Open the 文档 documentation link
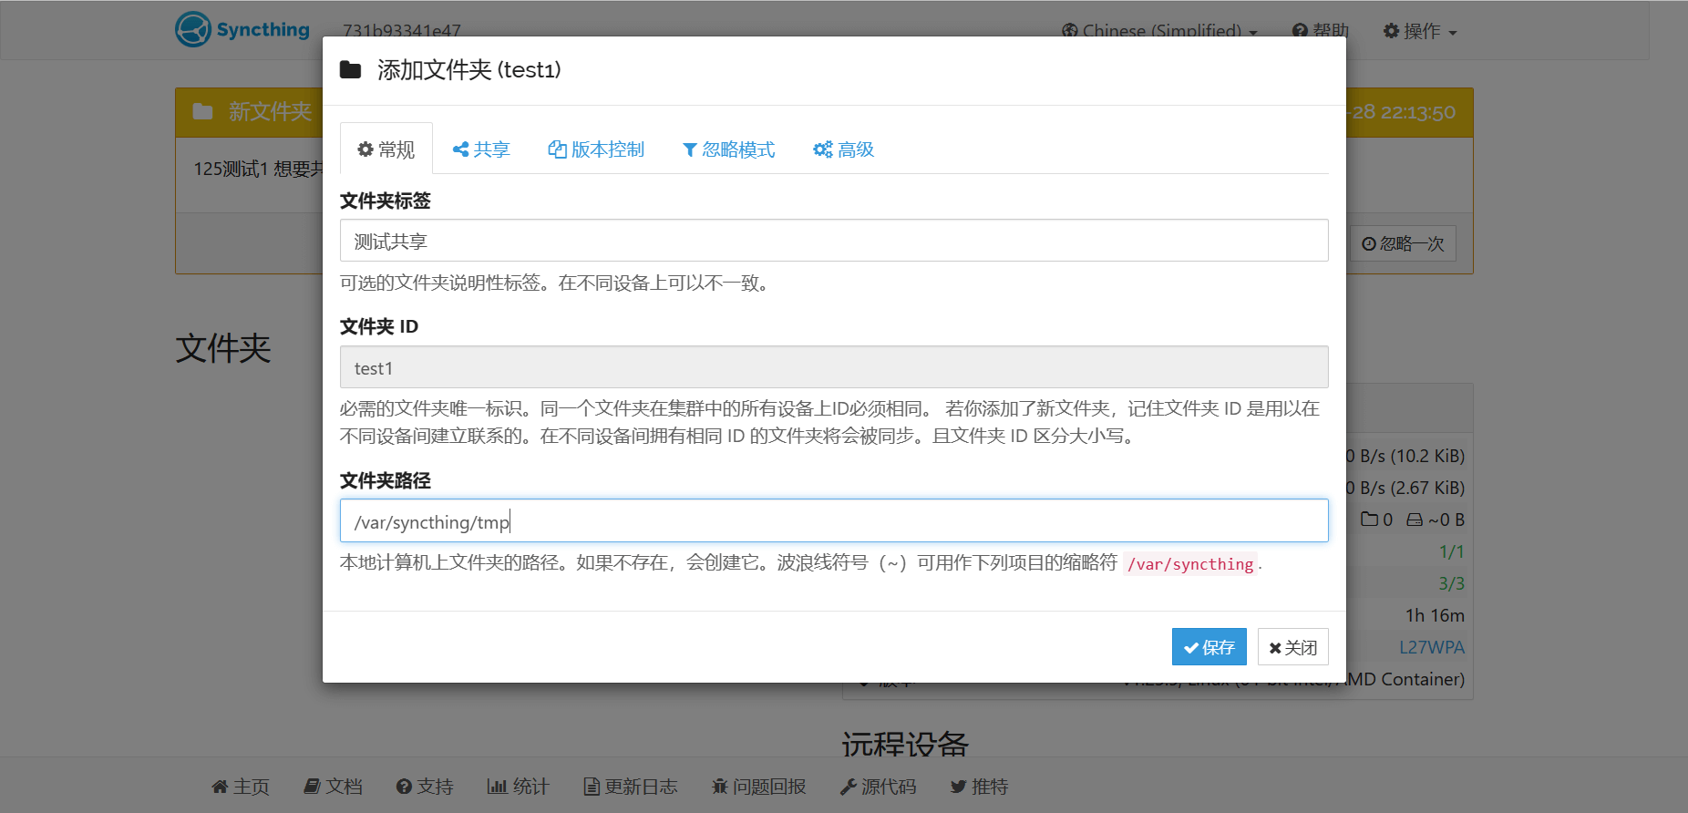This screenshot has height=813, width=1688. [334, 787]
